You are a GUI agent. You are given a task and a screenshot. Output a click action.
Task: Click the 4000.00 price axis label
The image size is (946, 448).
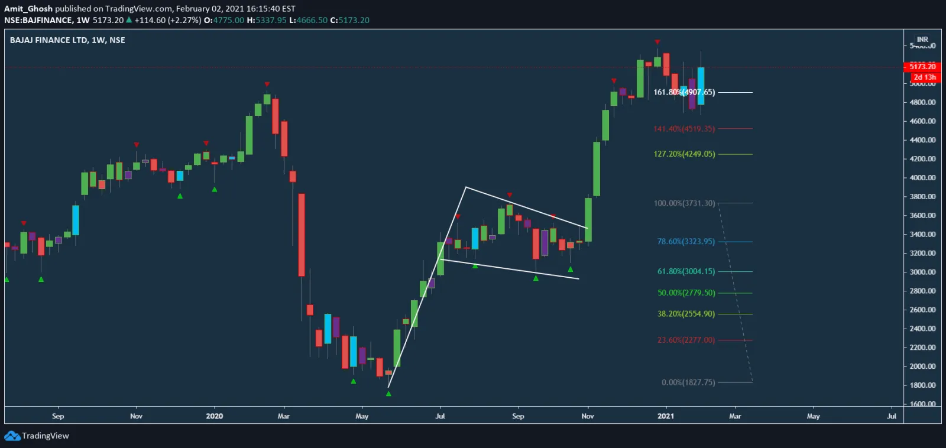(x=922, y=178)
